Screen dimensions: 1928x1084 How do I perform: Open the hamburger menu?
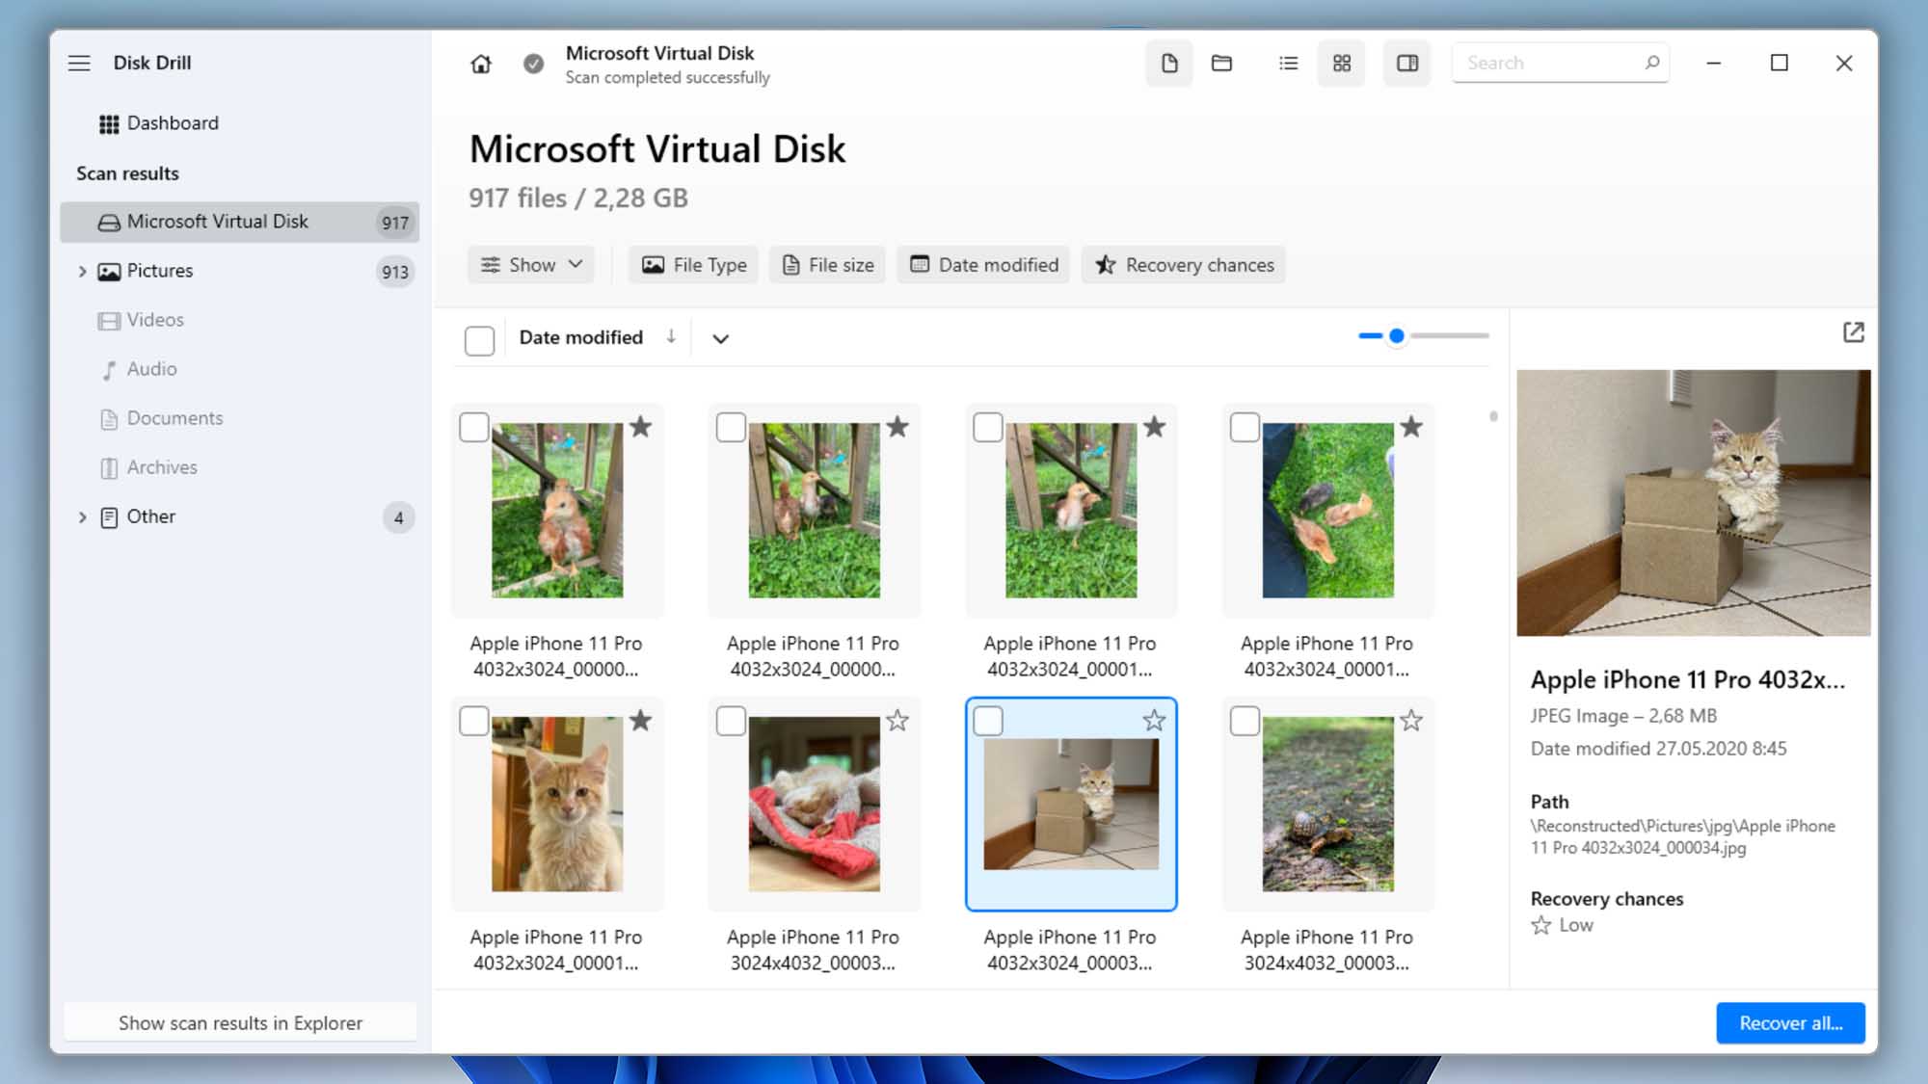point(79,63)
